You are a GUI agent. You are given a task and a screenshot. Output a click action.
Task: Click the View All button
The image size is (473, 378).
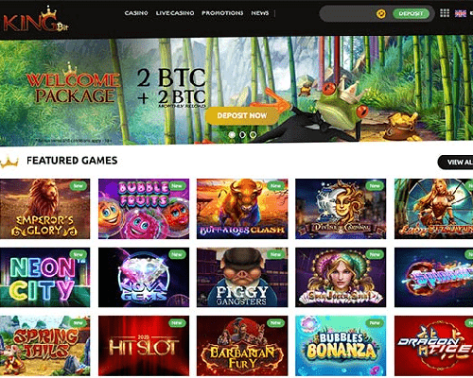[x=456, y=163]
